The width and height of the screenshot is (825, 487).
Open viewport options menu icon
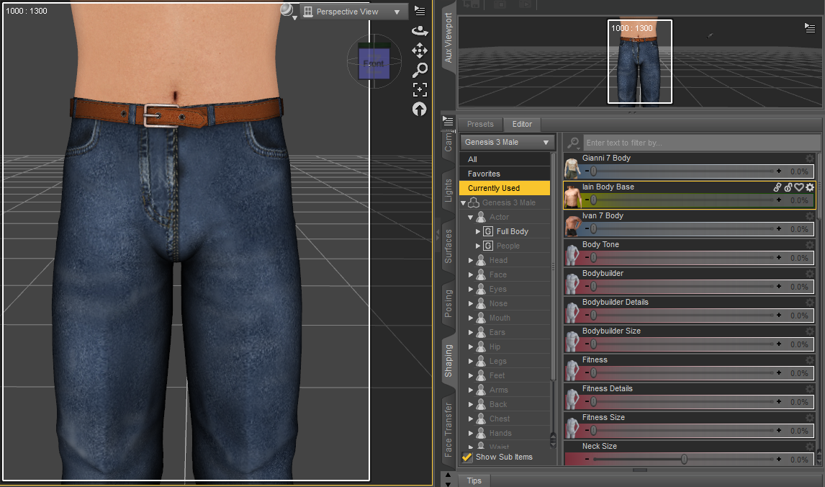coord(420,11)
